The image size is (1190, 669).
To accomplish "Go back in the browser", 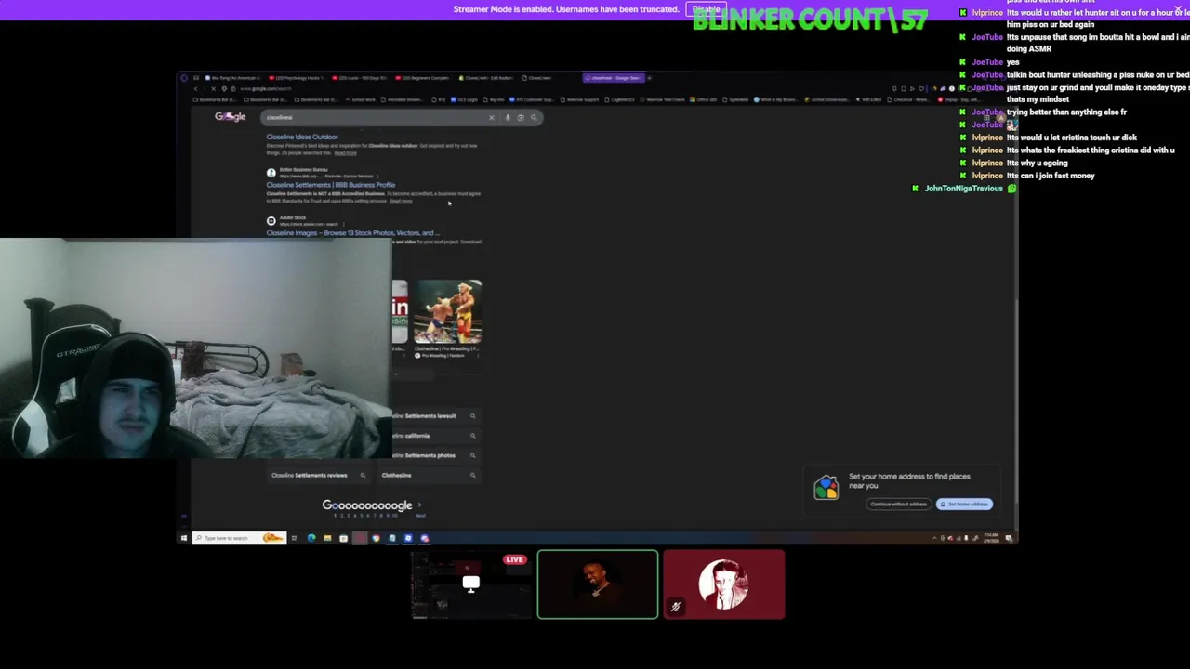I will click(196, 89).
